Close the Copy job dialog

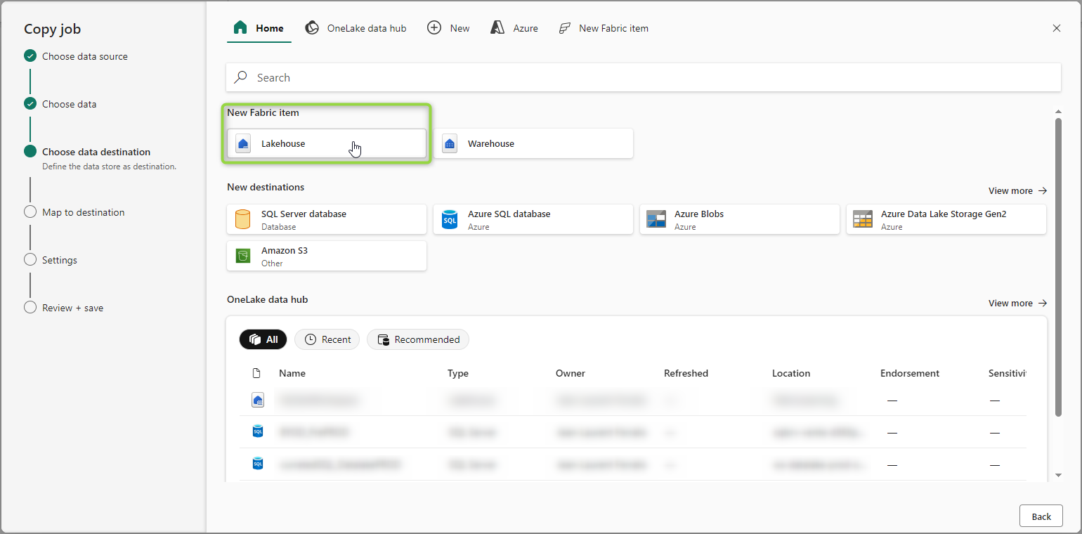click(1057, 28)
